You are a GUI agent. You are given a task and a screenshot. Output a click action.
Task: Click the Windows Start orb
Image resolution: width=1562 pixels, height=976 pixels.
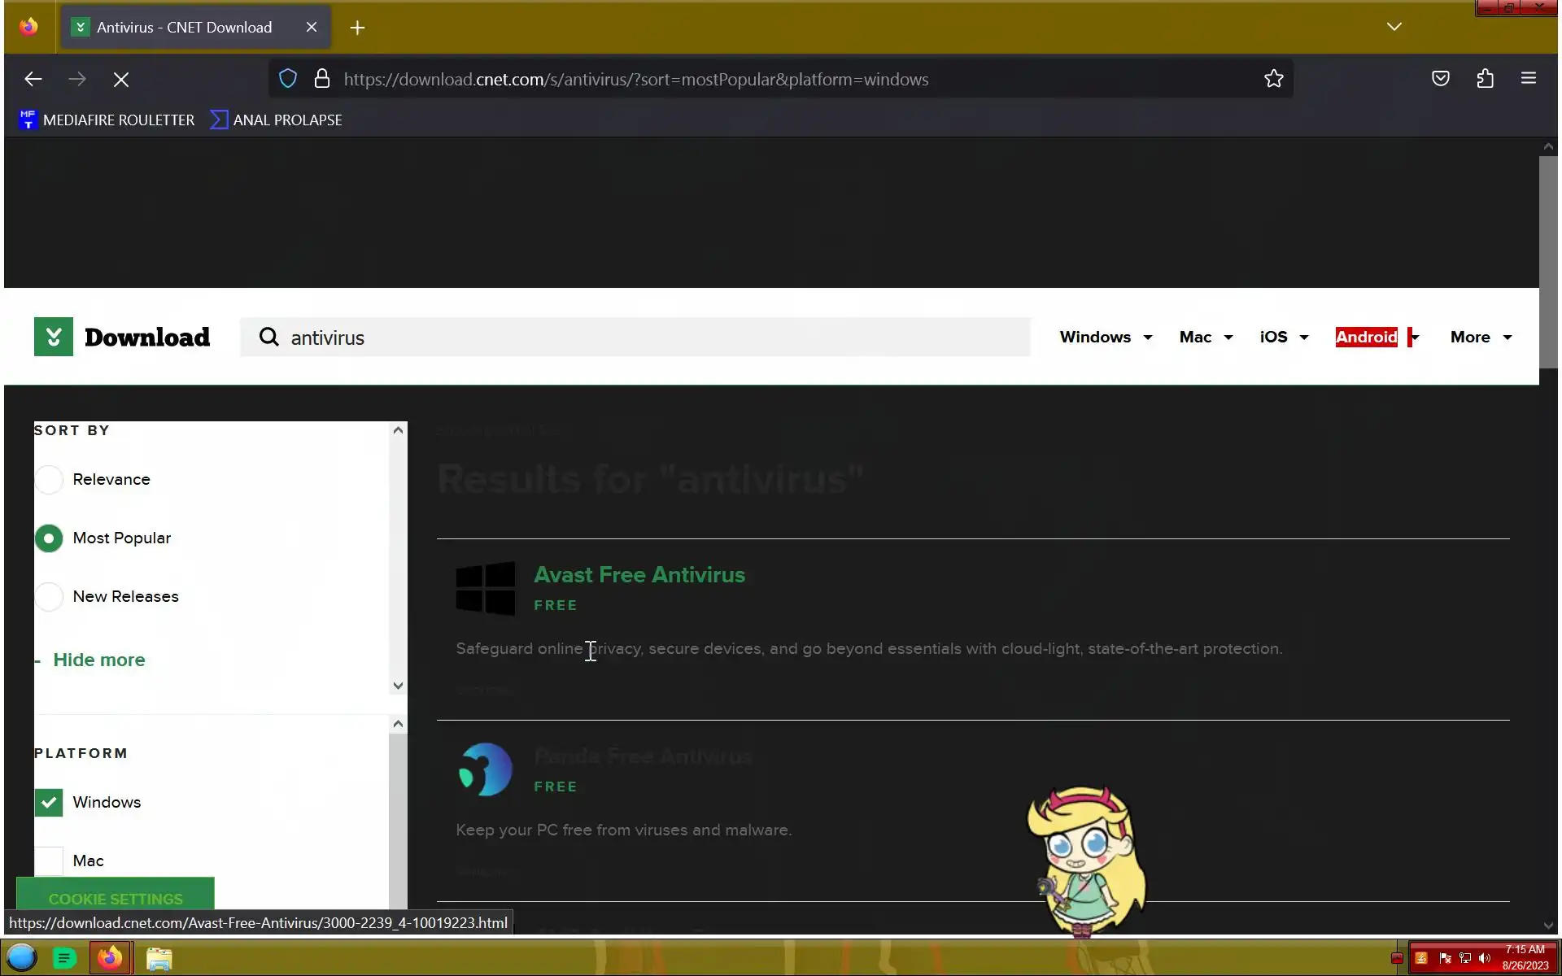22,957
